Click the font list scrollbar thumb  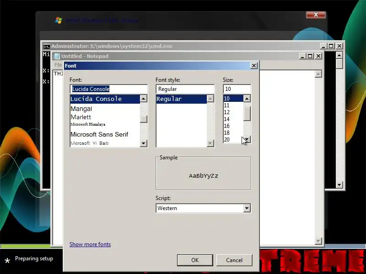144,119
